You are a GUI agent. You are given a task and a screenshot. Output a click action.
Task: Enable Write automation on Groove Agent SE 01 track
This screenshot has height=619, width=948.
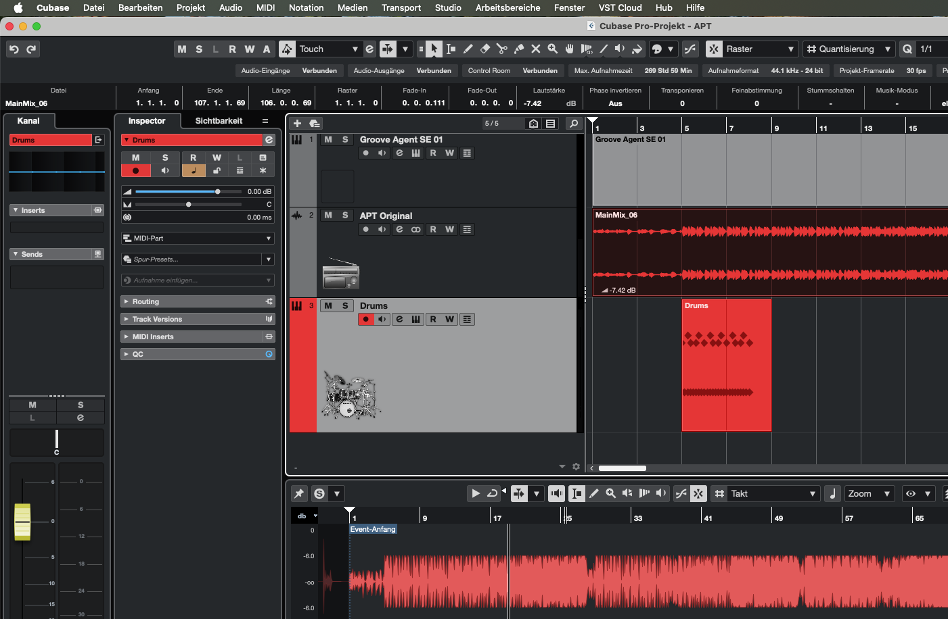(450, 153)
